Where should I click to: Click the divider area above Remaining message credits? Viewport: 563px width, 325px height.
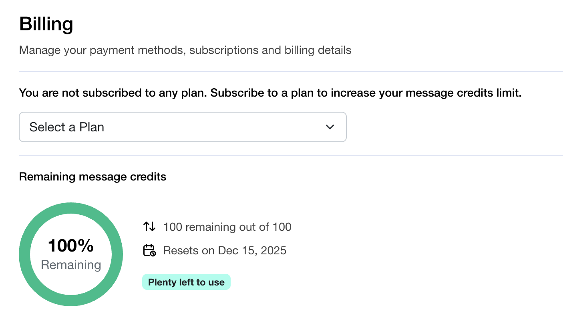pyautogui.click(x=280, y=155)
